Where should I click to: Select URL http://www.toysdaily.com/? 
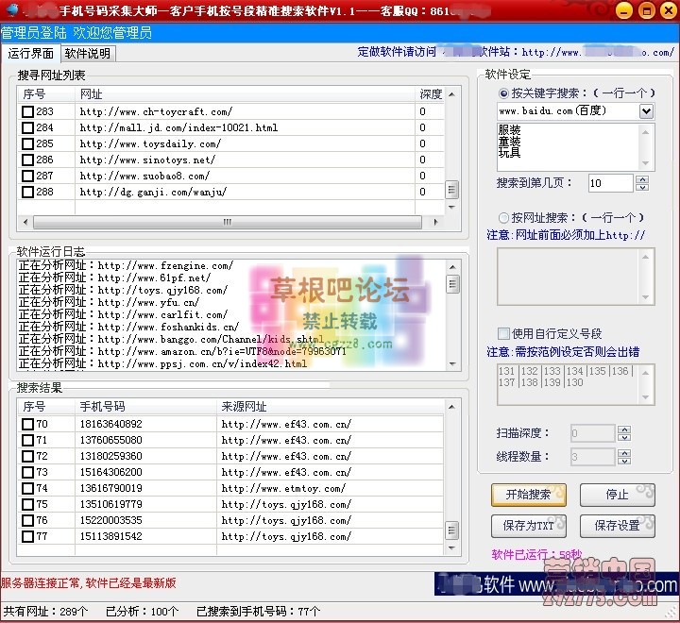150,143
